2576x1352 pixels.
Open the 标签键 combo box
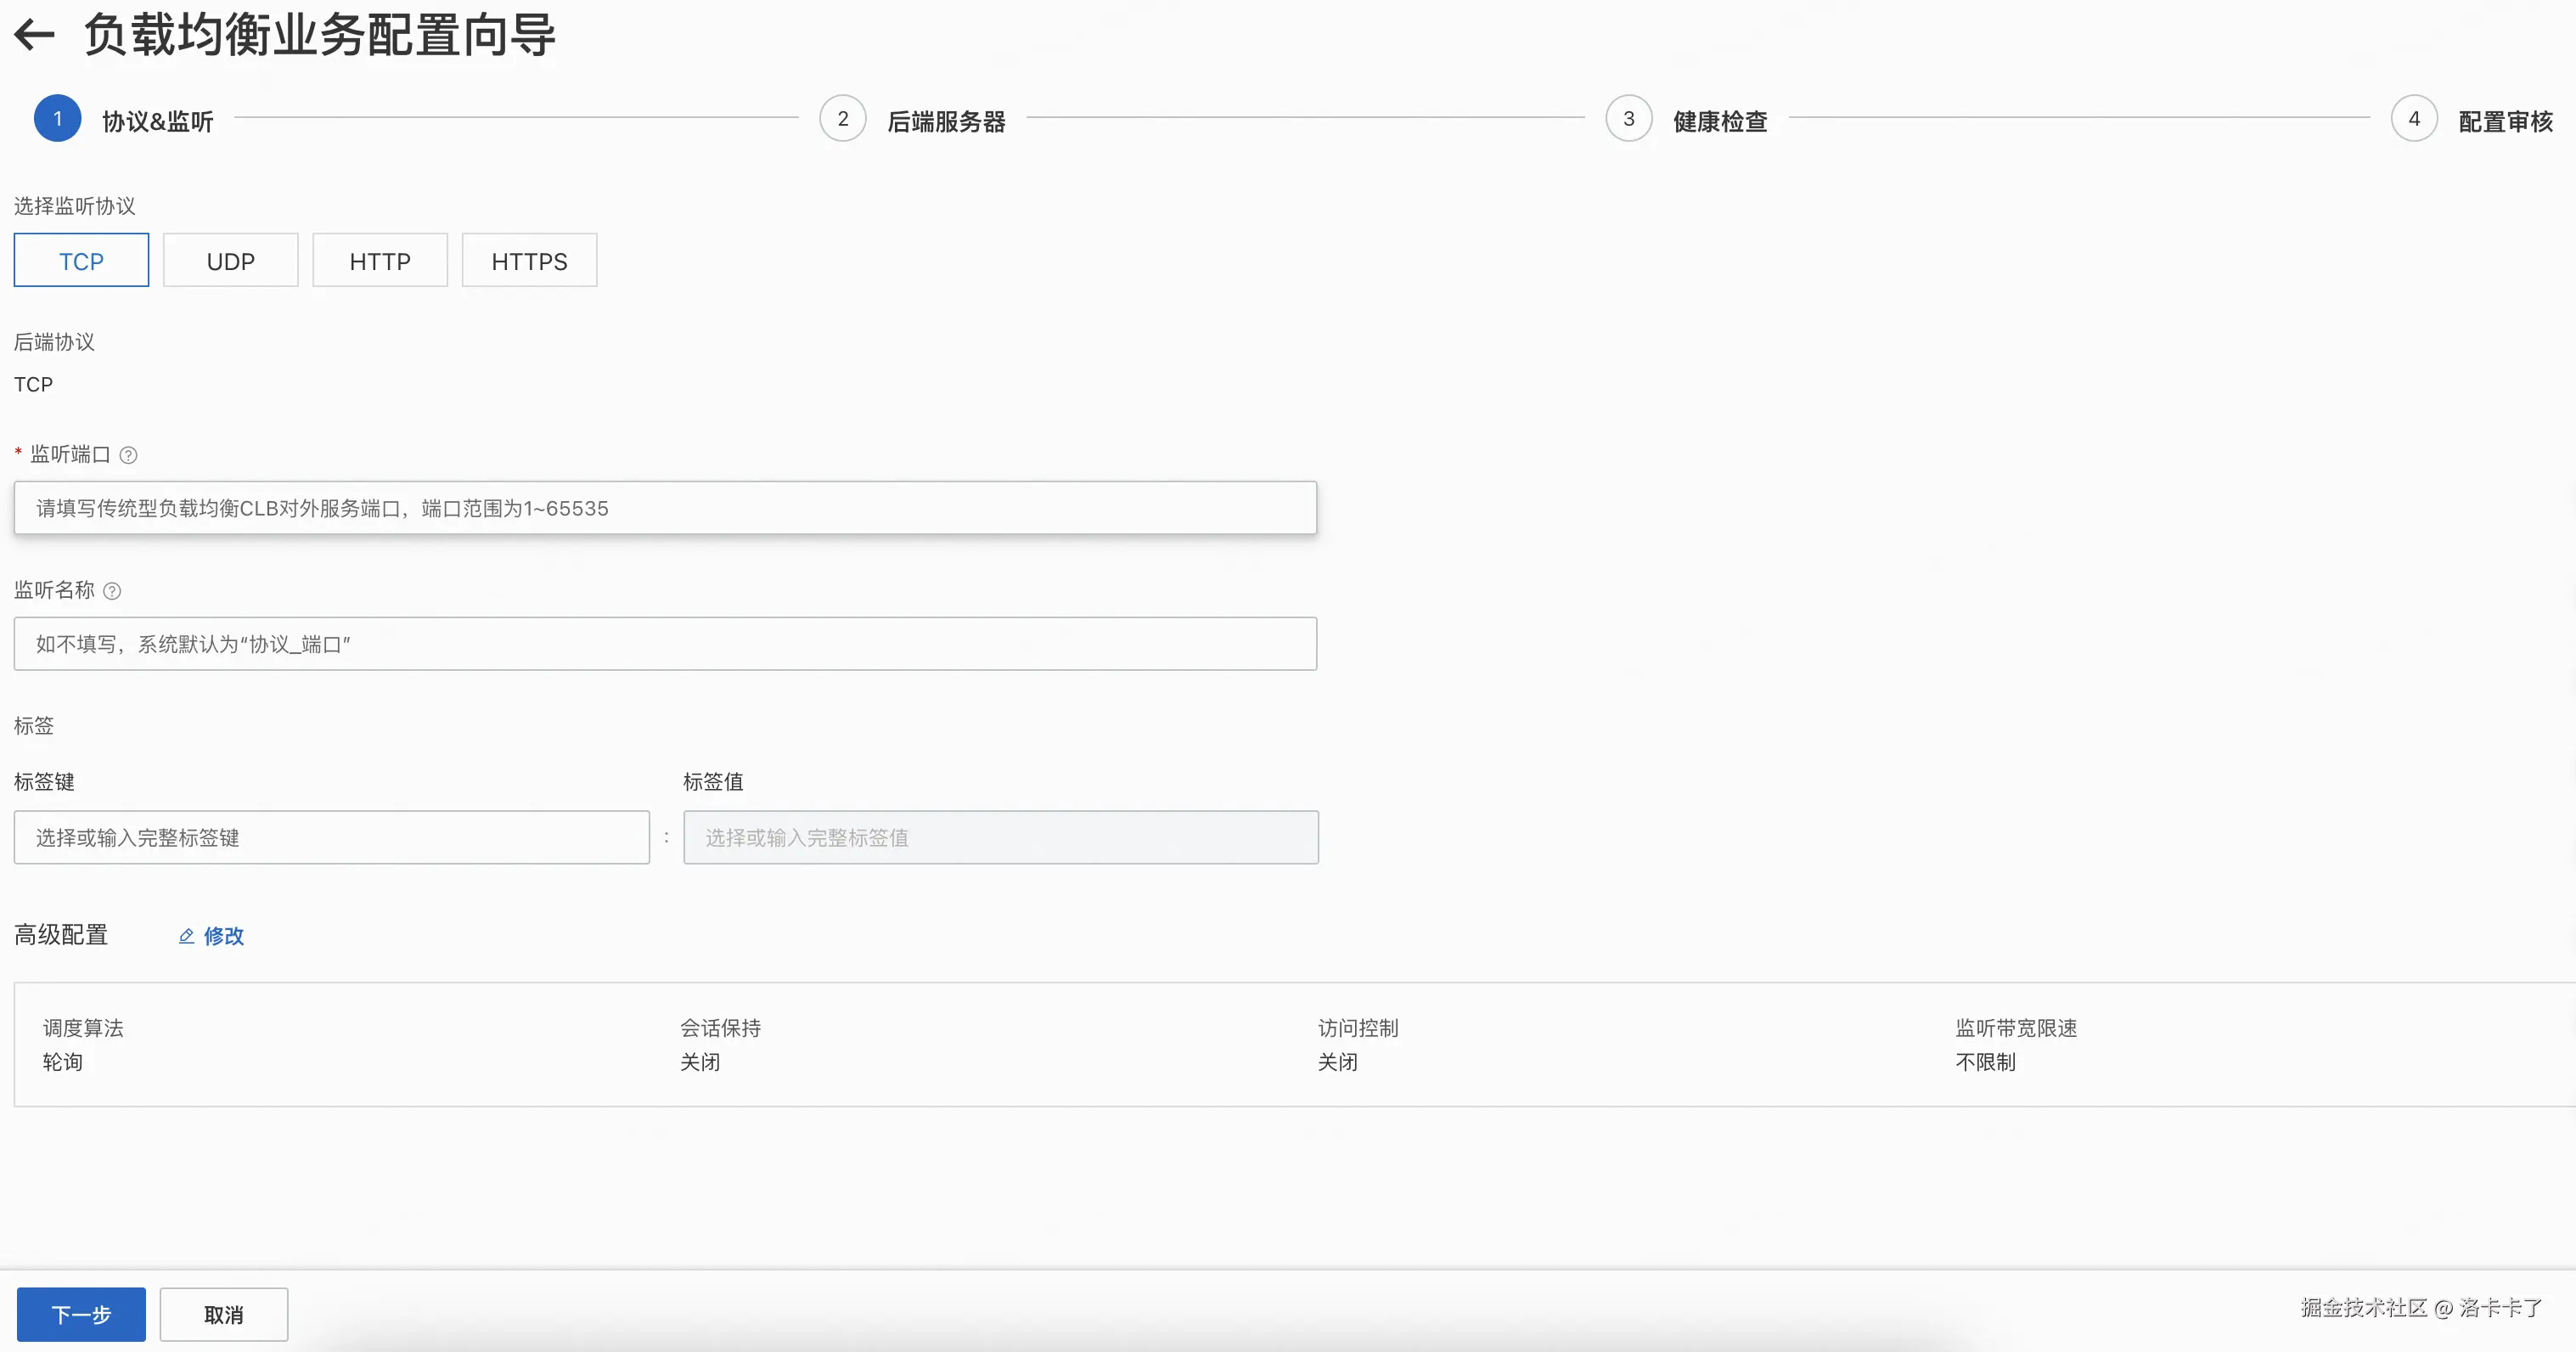click(x=331, y=838)
